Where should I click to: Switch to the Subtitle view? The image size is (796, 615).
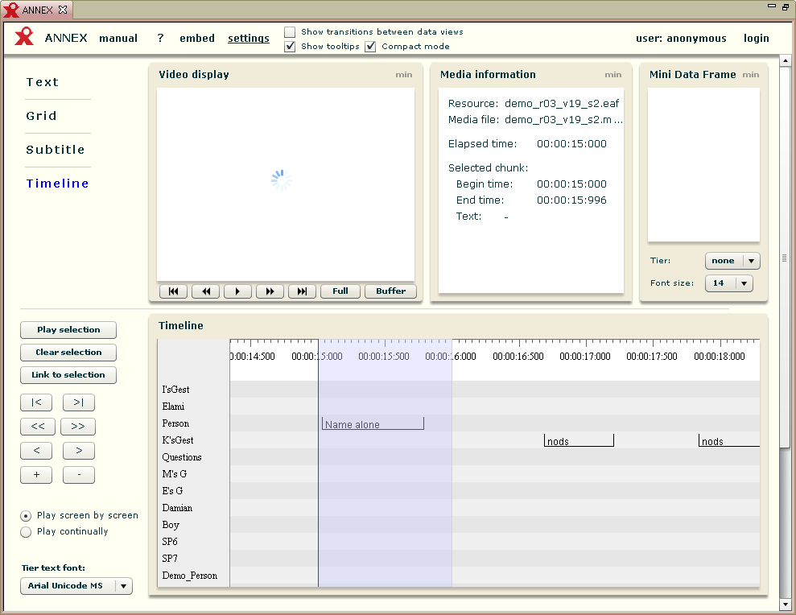point(56,150)
